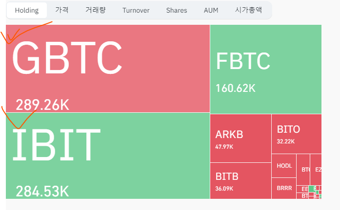Open the 거래량 tab
Image resolution: width=340 pixels, height=210 pixels.
[95, 10]
